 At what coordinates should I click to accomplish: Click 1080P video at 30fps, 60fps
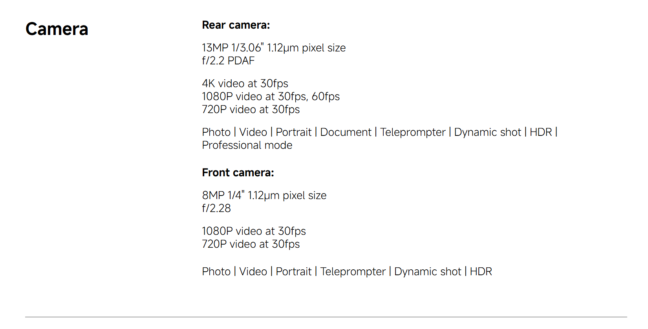(271, 97)
